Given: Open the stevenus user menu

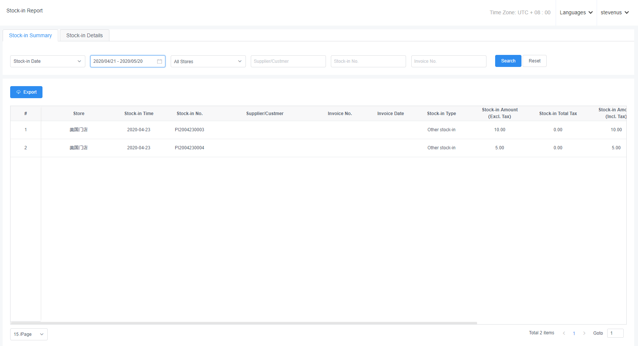Looking at the screenshot, I should pyautogui.click(x=615, y=12).
